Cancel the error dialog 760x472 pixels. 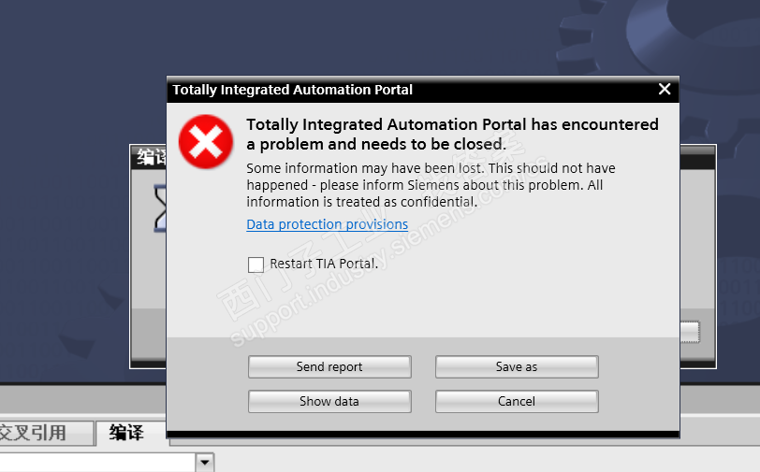click(x=517, y=402)
